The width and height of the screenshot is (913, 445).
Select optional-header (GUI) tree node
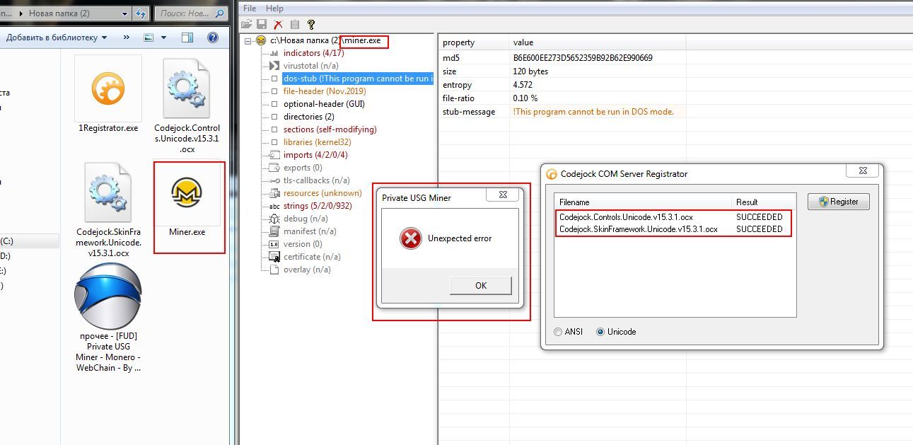click(324, 104)
